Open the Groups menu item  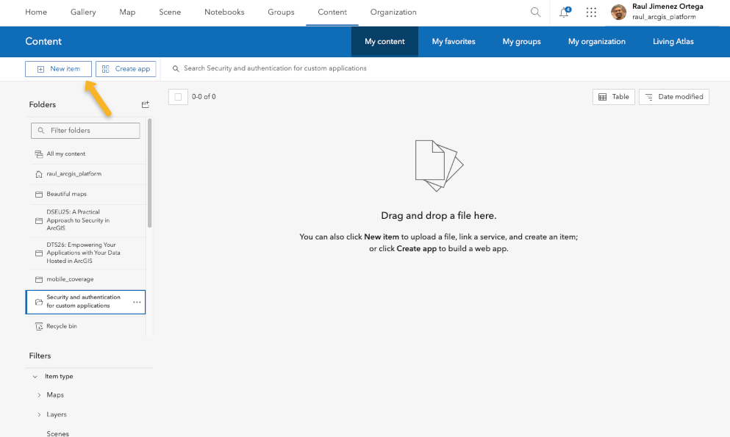coord(282,12)
